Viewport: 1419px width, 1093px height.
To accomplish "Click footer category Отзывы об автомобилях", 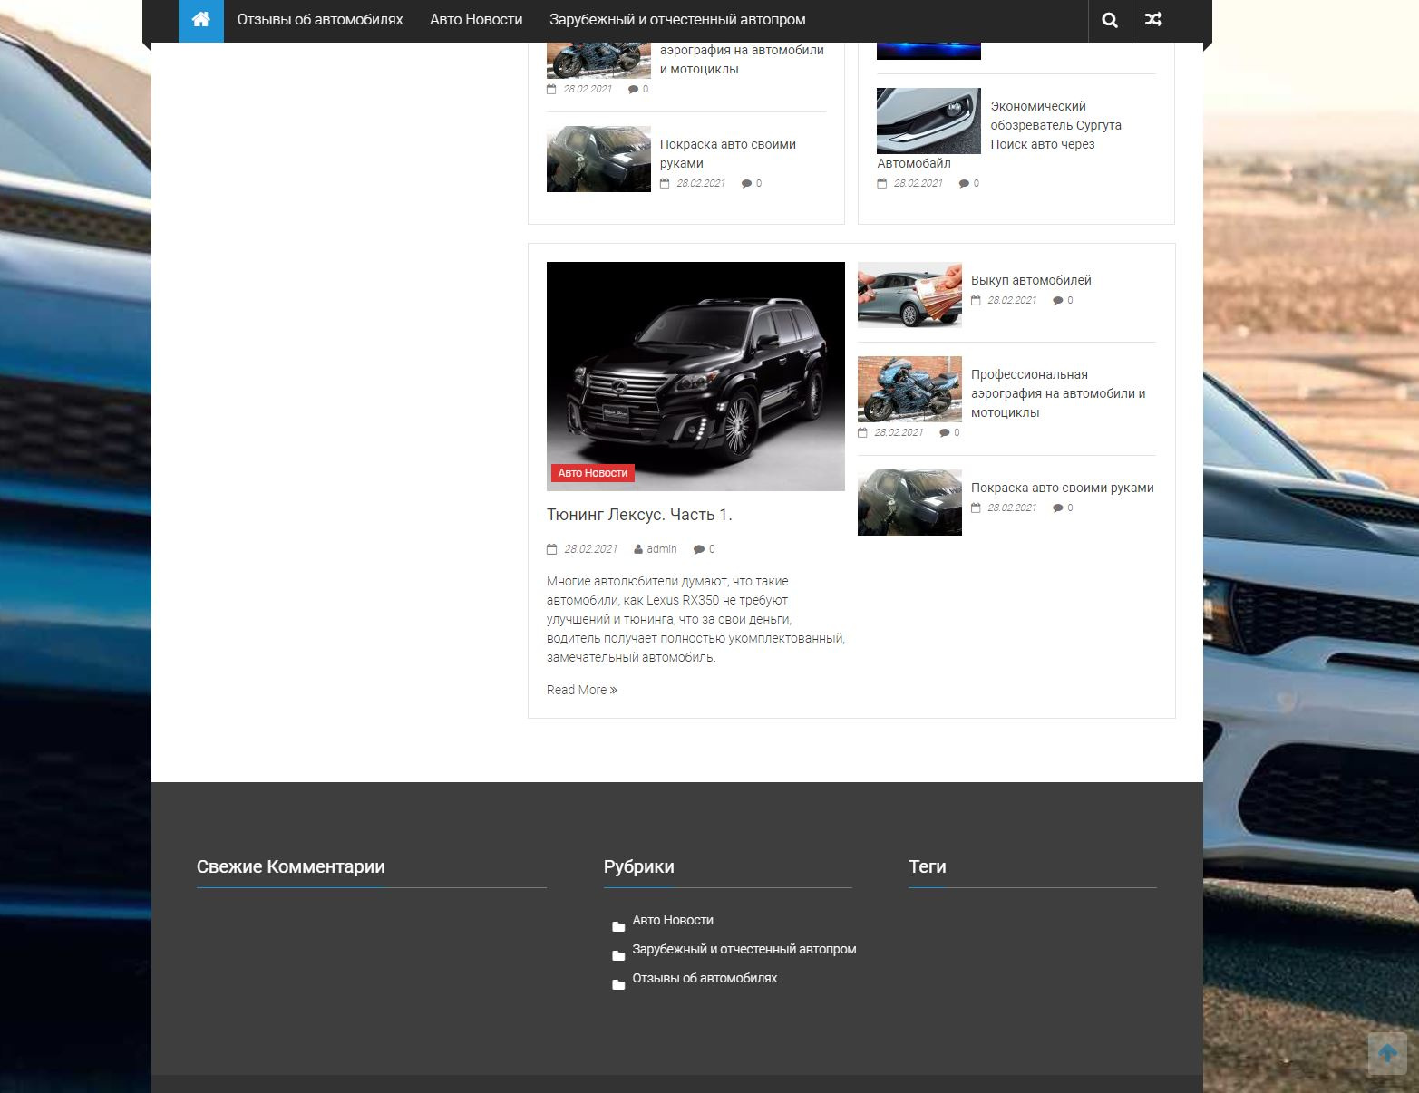I will click(705, 978).
